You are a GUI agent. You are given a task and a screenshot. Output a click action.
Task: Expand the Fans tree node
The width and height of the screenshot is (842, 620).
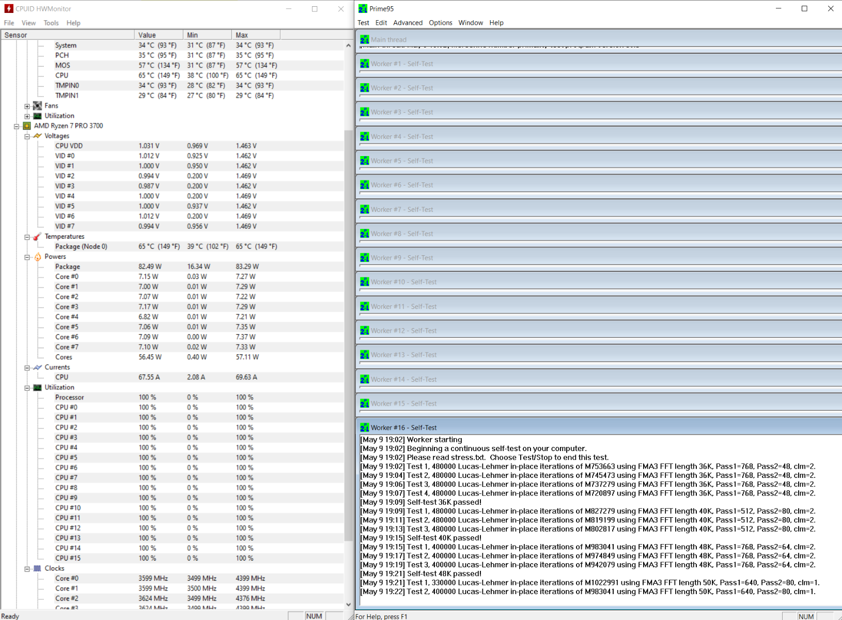(27, 106)
